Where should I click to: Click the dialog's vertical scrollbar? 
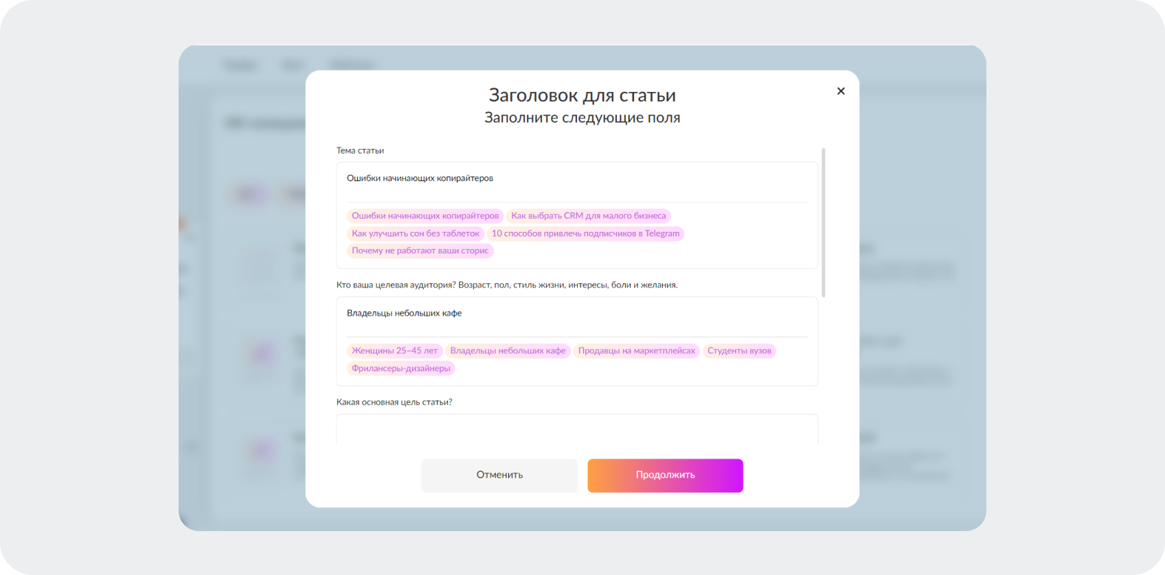(823, 223)
